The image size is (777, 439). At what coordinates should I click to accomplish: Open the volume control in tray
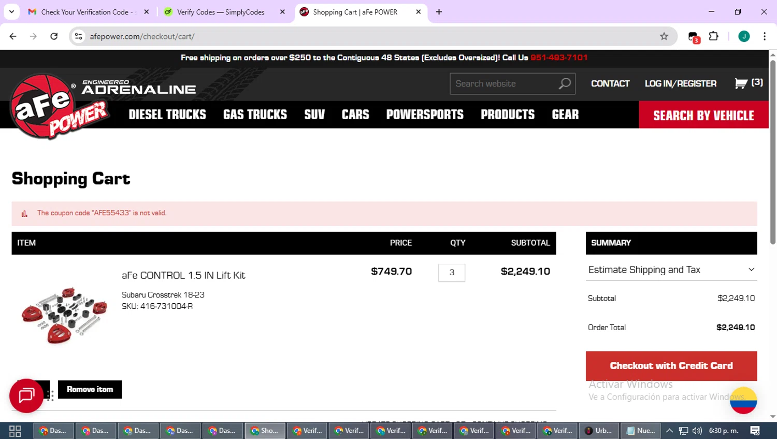(x=697, y=431)
